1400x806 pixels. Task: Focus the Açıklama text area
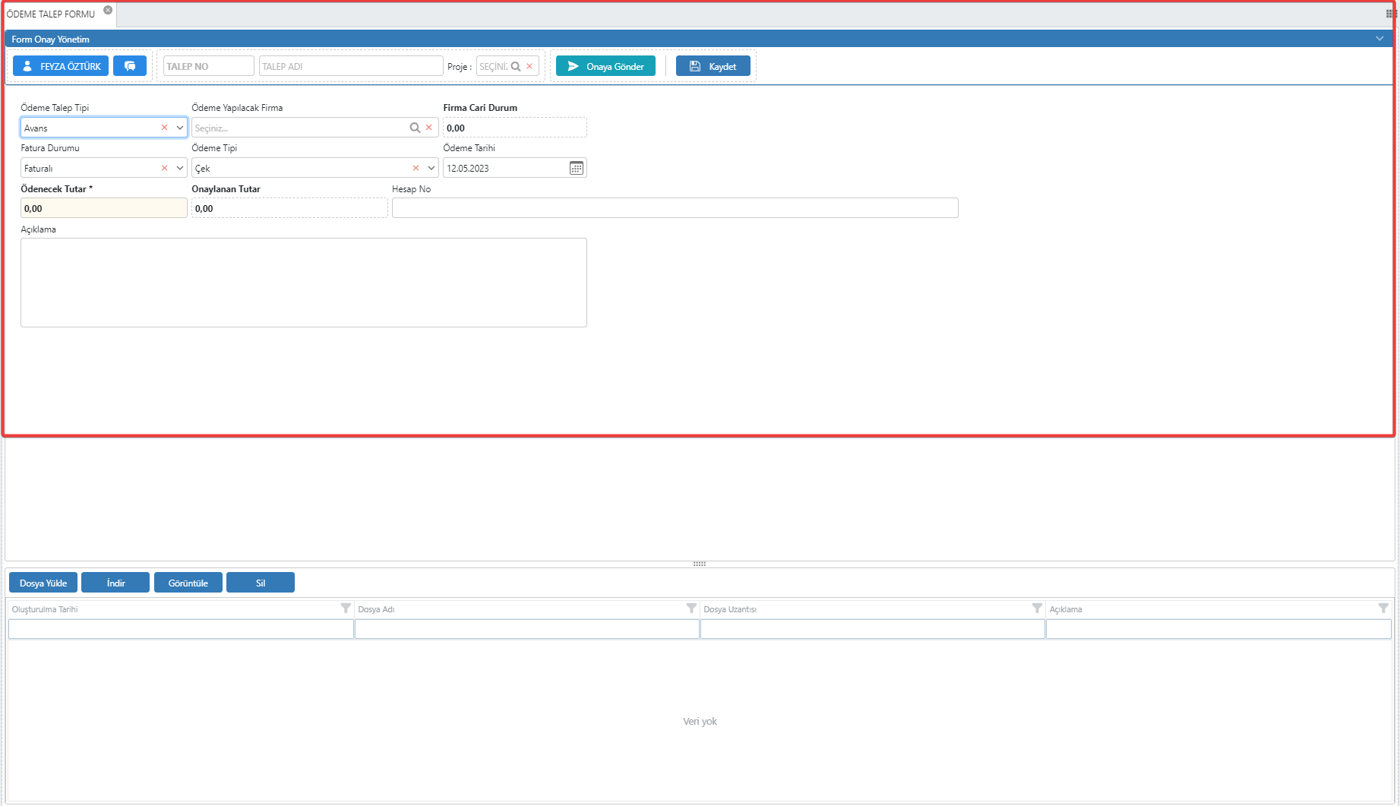(x=303, y=283)
